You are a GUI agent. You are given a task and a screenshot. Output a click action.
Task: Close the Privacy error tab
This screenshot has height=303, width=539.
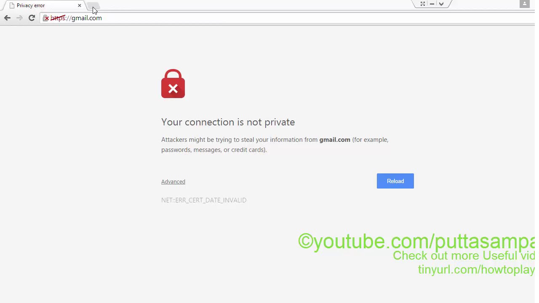tap(79, 5)
